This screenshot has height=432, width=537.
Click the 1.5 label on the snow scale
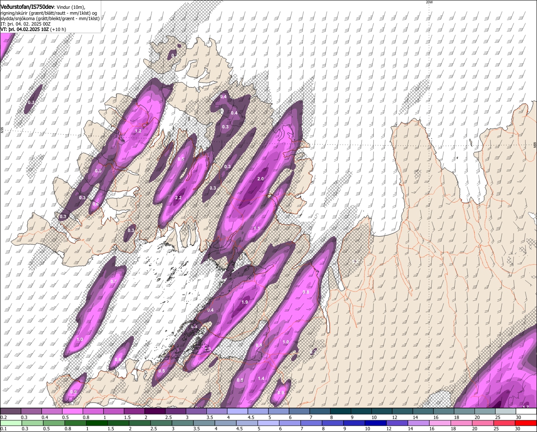[x=127, y=417]
